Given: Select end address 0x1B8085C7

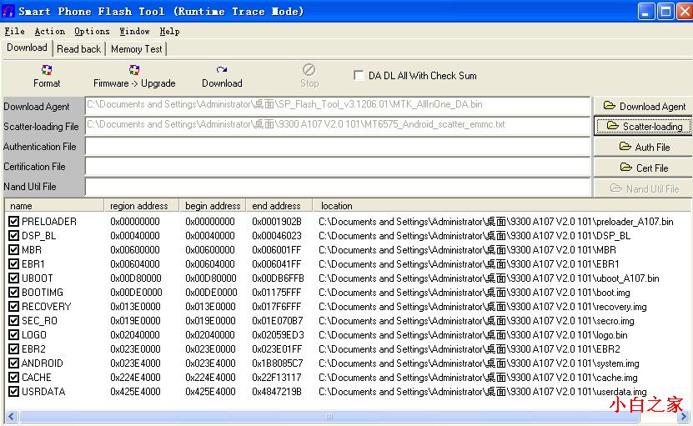Looking at the screenshot, I should coord(278,363).
